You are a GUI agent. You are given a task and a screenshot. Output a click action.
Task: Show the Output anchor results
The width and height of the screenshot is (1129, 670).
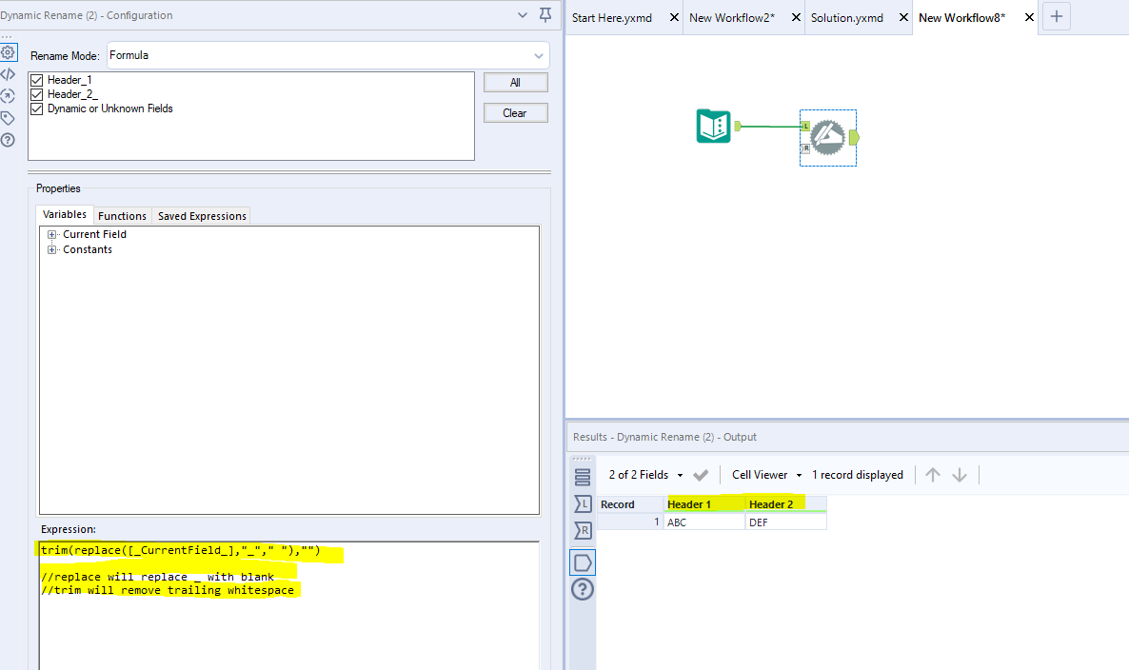tap(584, 562)
